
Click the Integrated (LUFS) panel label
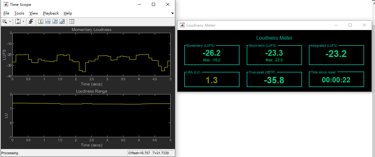point(324,46)
